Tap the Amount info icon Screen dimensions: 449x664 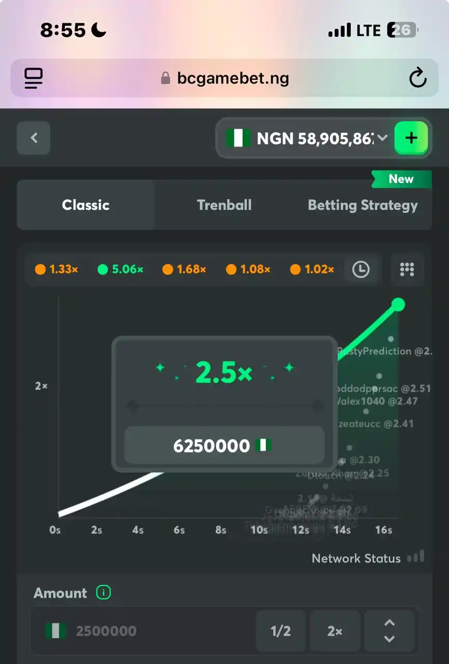click(104, 592)
